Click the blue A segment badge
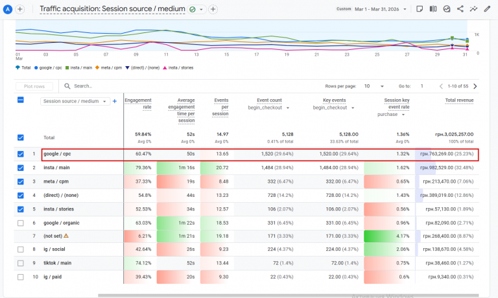 click(8, 9)
